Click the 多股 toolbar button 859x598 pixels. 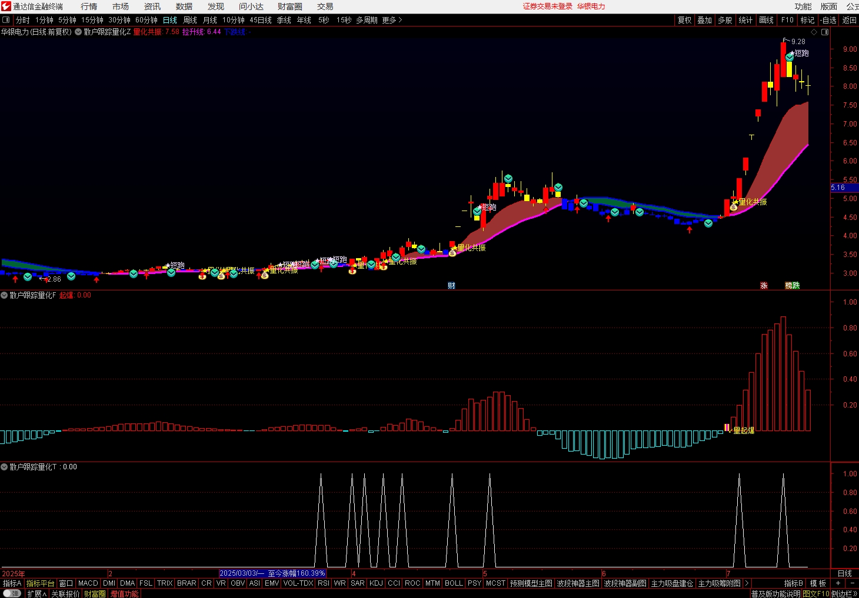(x=725, y=20)
